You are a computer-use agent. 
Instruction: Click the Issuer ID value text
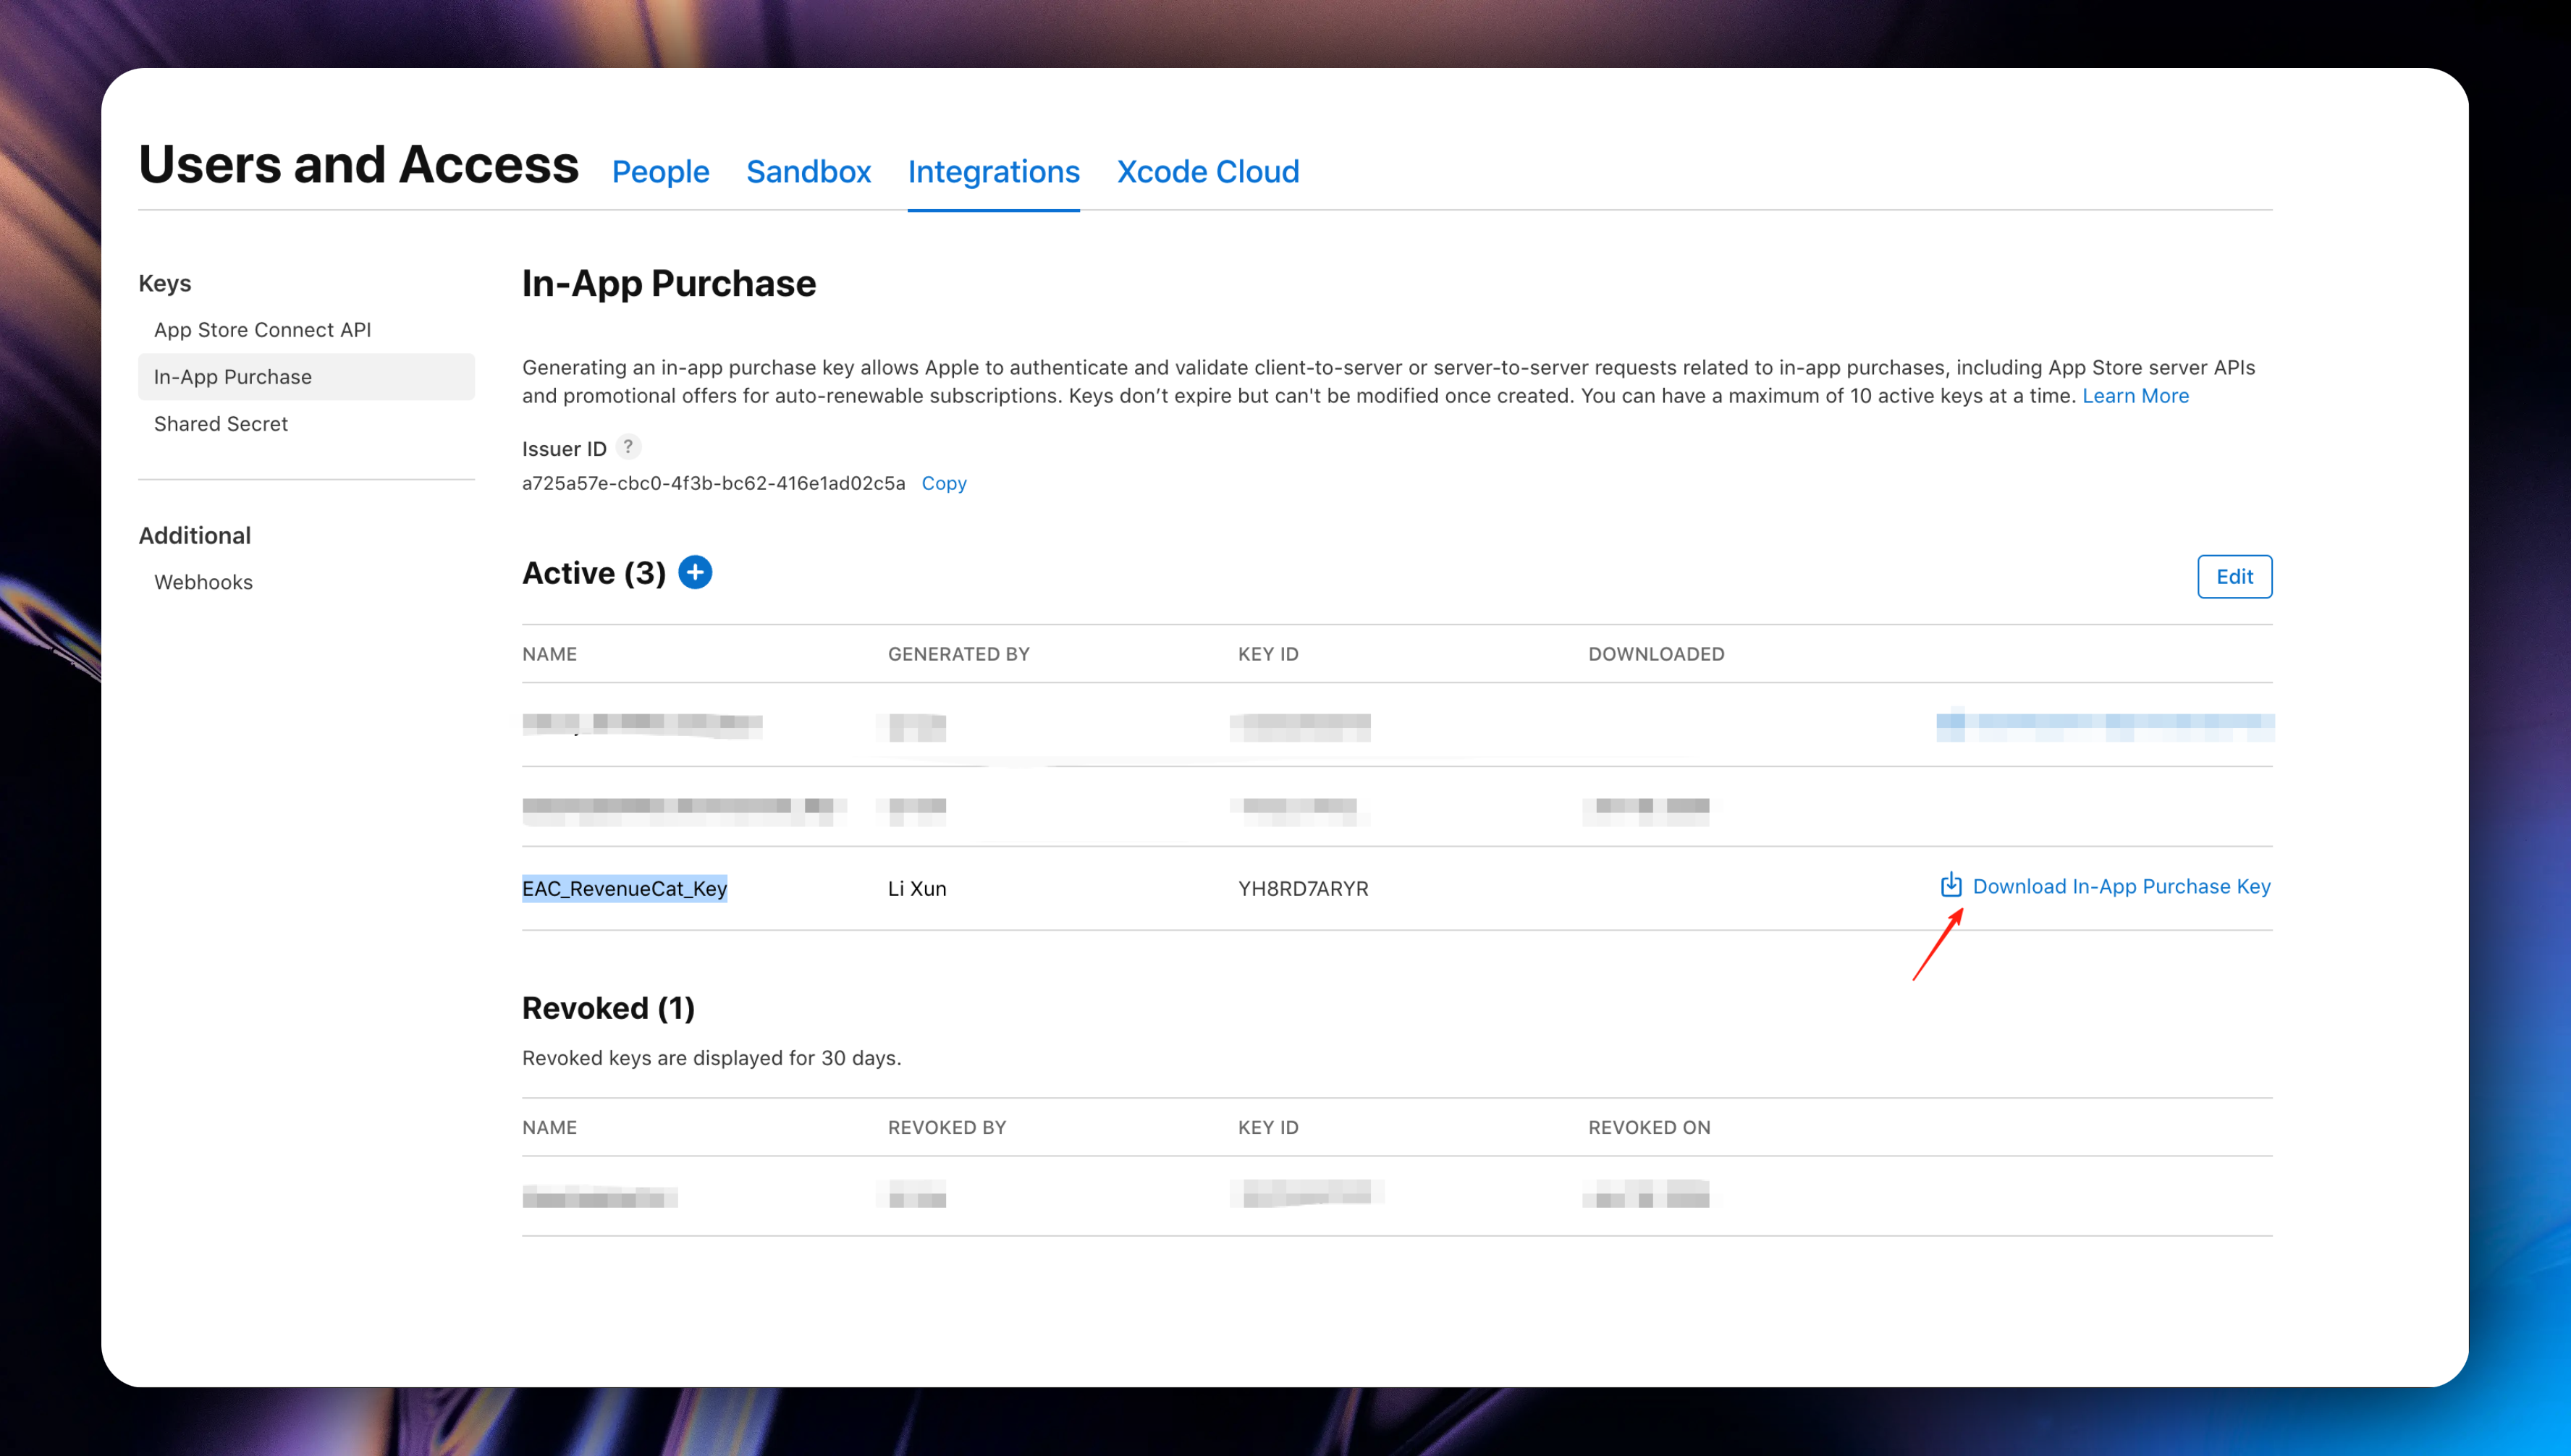(713, 484)
